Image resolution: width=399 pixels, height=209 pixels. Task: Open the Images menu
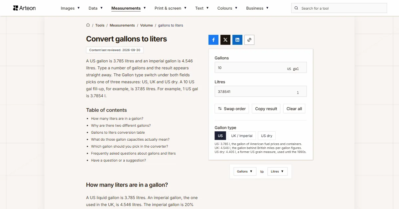tap(70, 8)
